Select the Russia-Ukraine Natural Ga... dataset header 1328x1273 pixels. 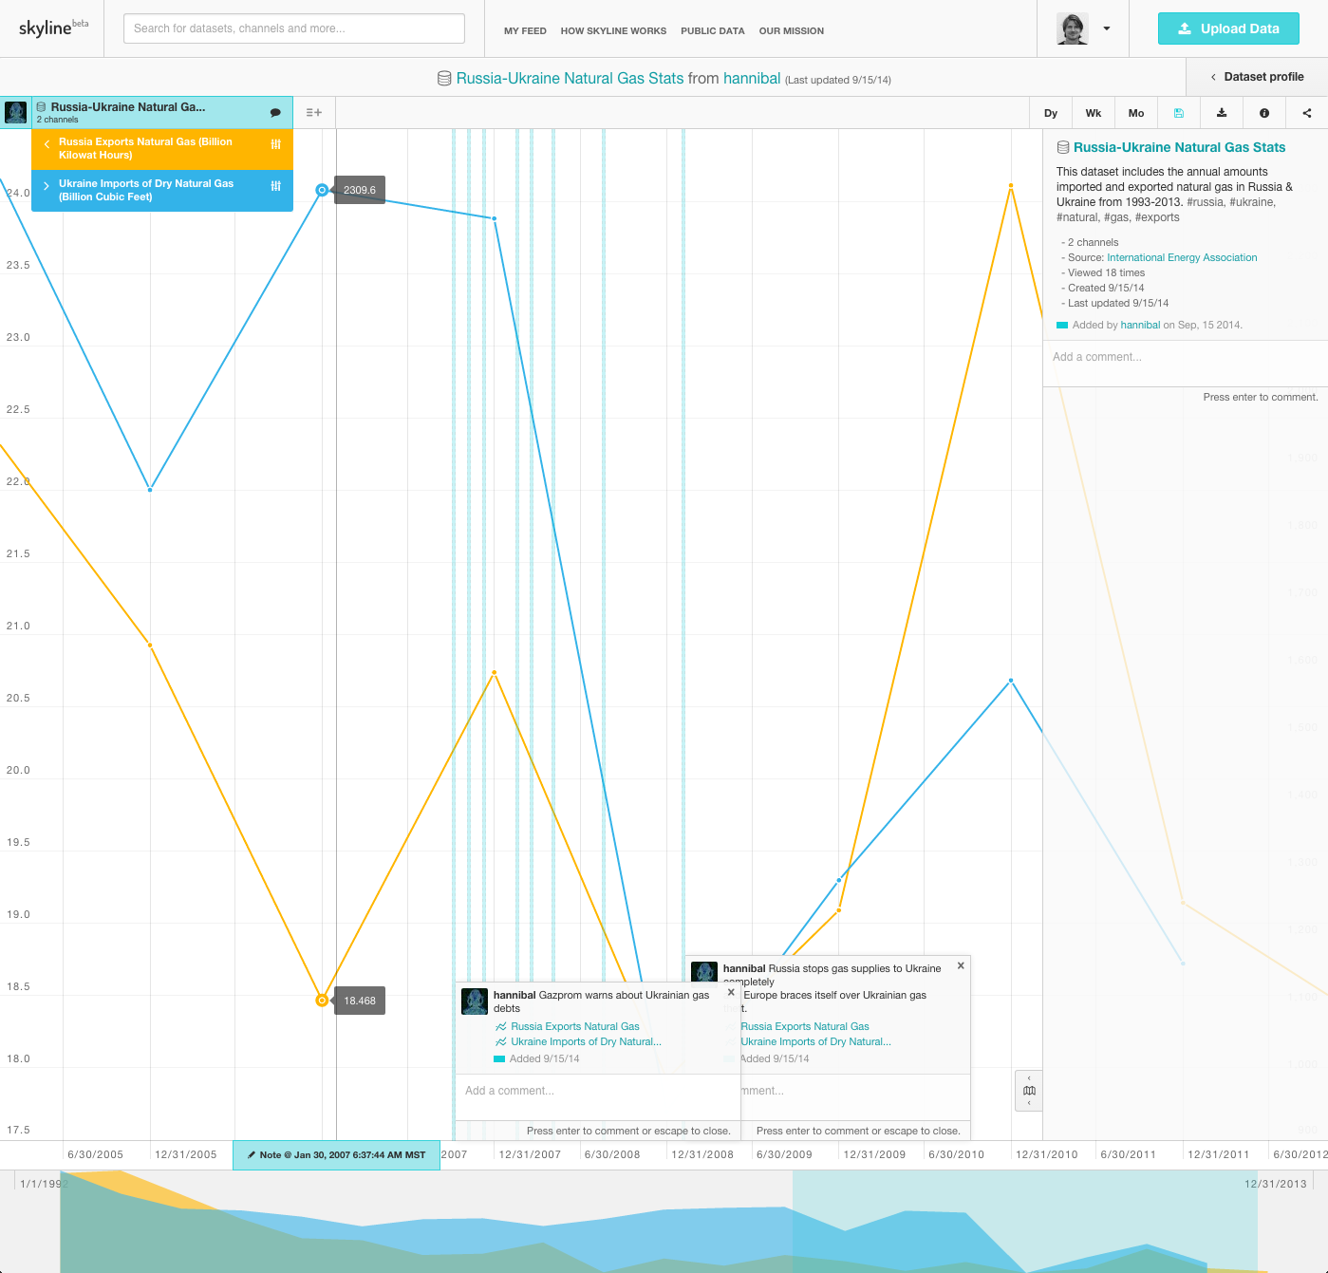tap(161, 112)
